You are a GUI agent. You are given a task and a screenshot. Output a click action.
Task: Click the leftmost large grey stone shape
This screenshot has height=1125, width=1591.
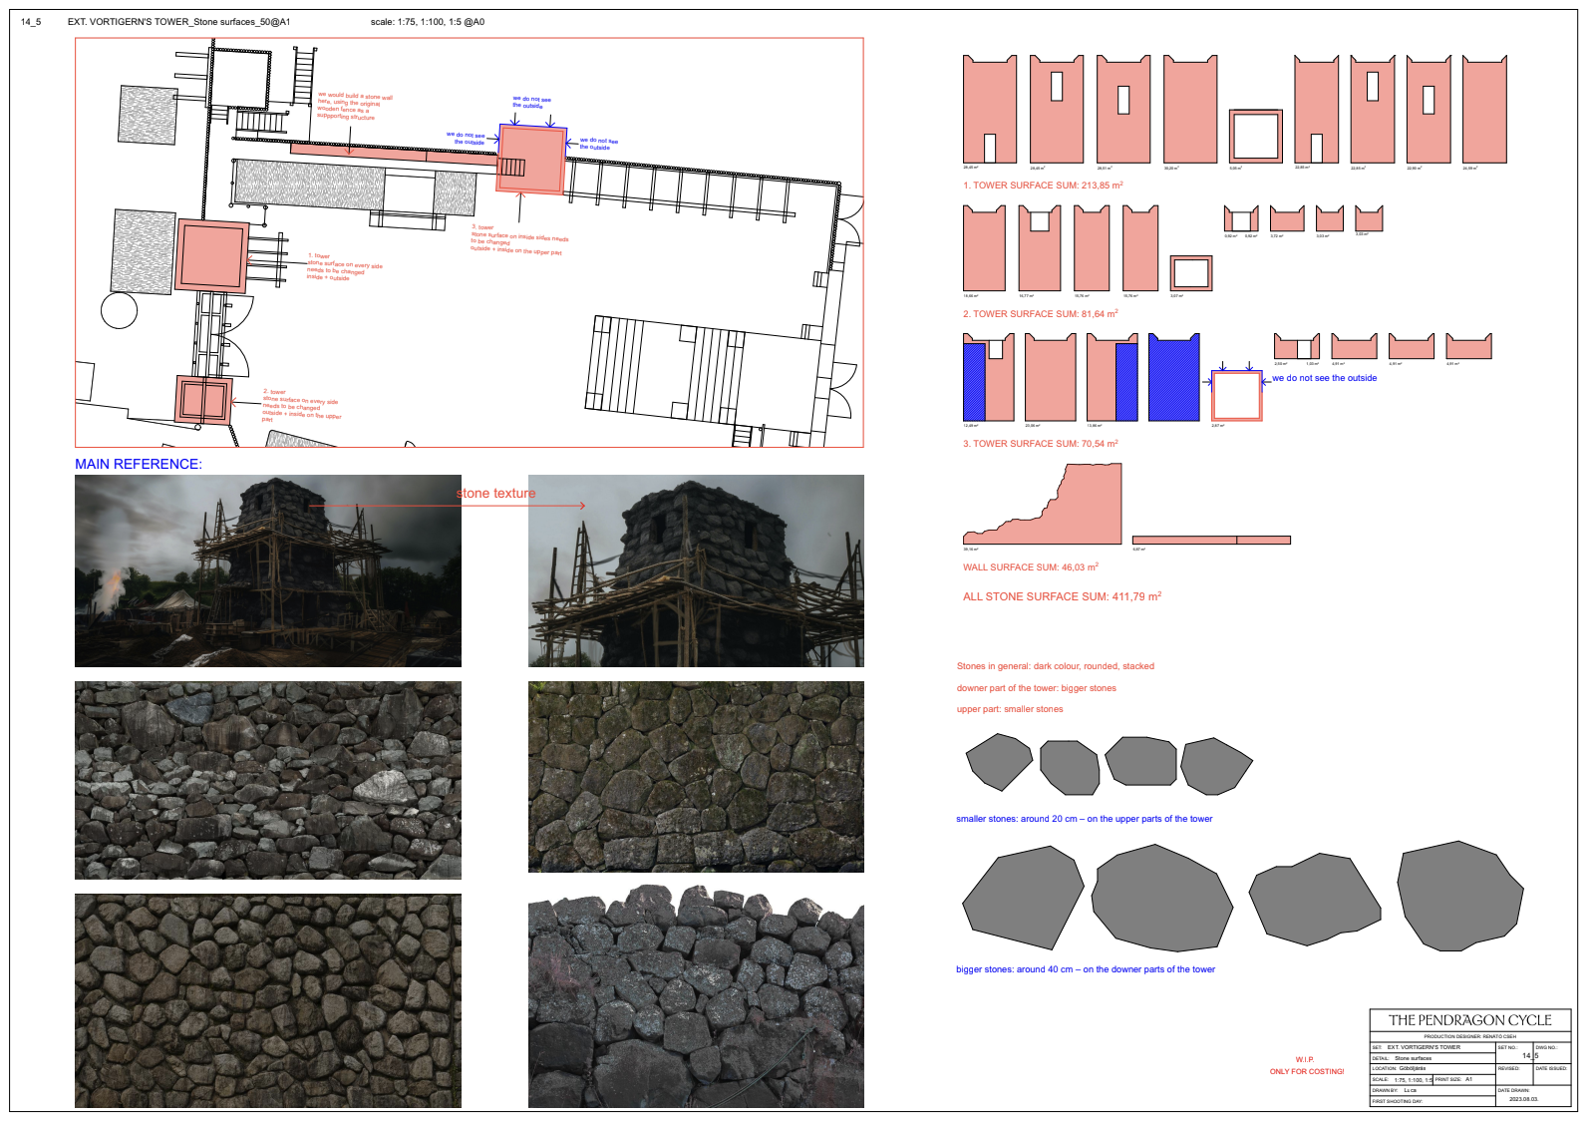click(x=1022, y=898)
